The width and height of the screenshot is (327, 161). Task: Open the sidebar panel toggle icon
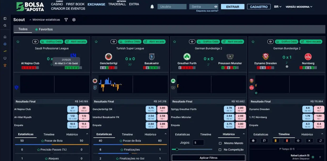5,19
